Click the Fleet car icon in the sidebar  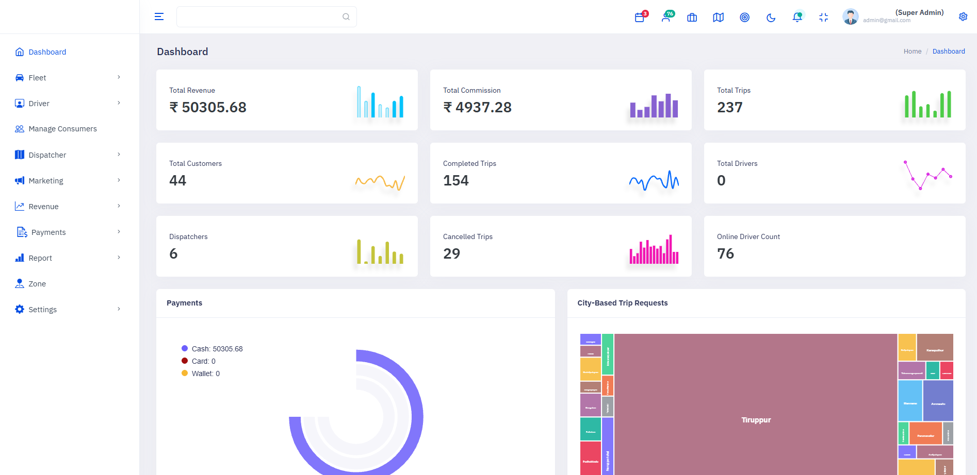coord(20,78)
